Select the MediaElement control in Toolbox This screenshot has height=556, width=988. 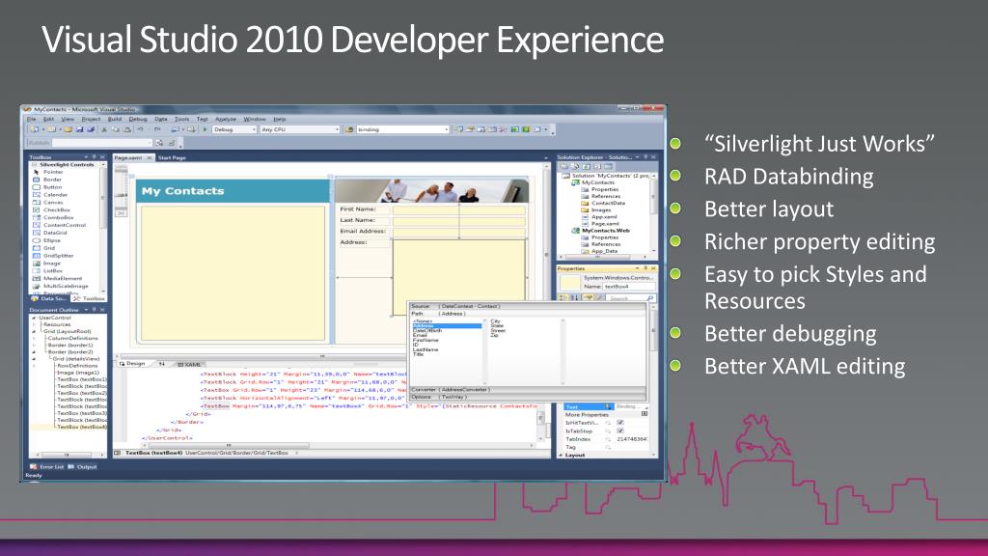(x=62, y=278)
